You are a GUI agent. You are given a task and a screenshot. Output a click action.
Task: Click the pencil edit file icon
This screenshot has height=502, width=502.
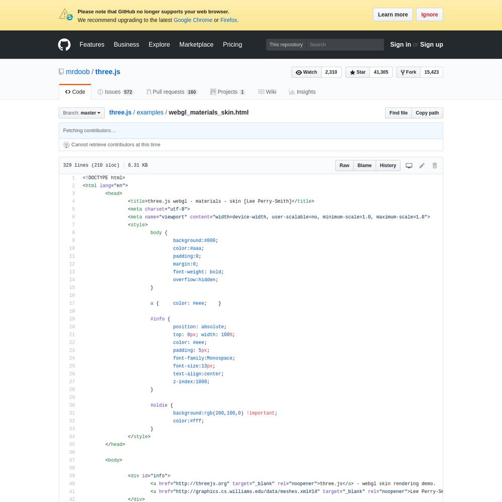click(422, 166)
